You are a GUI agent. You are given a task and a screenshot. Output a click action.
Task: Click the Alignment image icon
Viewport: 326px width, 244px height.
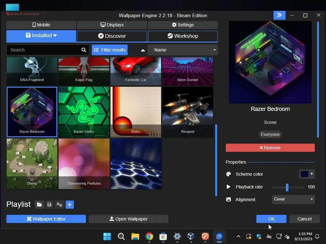point(228,200)
